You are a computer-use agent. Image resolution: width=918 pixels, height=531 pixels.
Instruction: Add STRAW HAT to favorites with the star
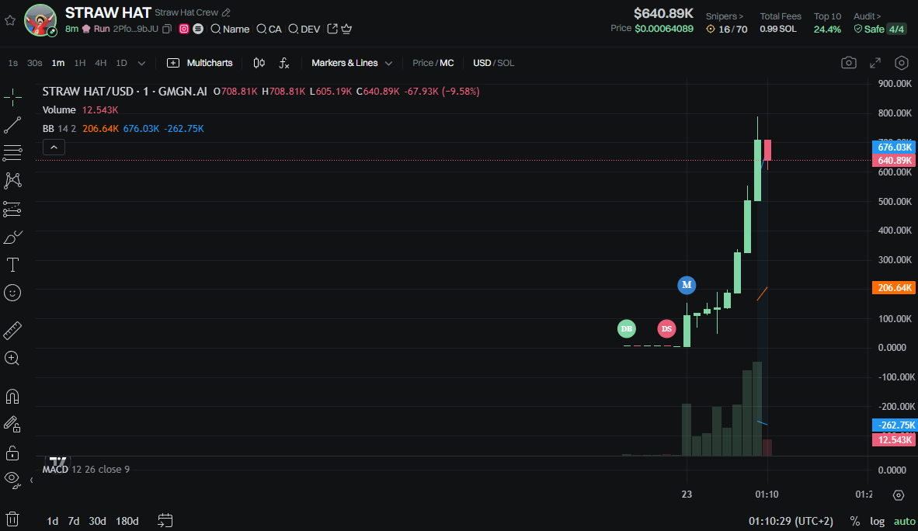(10, 20)
